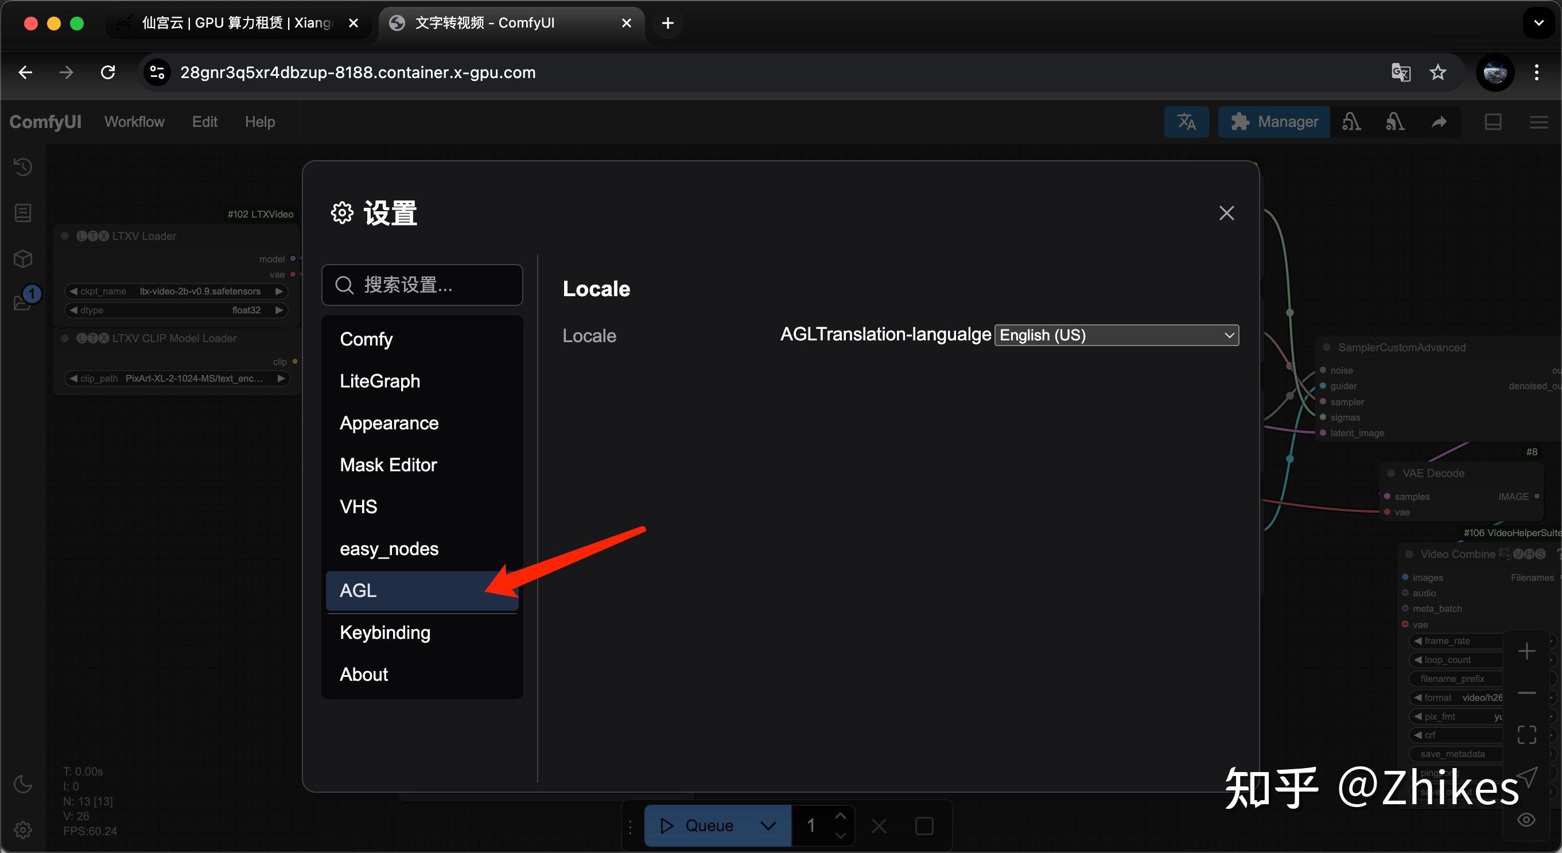
Task: Decrease the queue batch count
Action: (x=841, y=835)
